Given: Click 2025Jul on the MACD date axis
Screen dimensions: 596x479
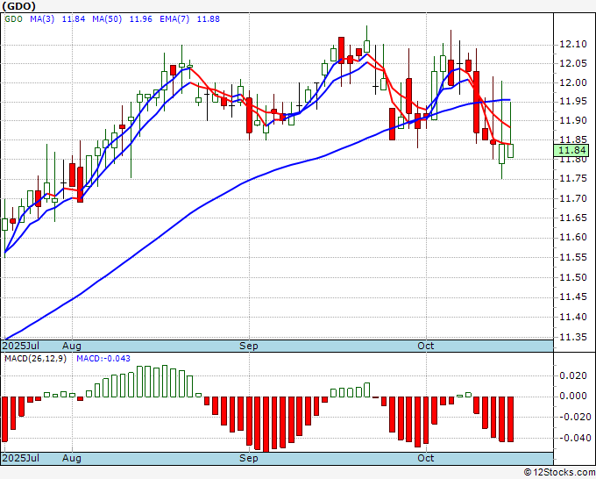Looking at the screenshot, I should coord(20,458).
